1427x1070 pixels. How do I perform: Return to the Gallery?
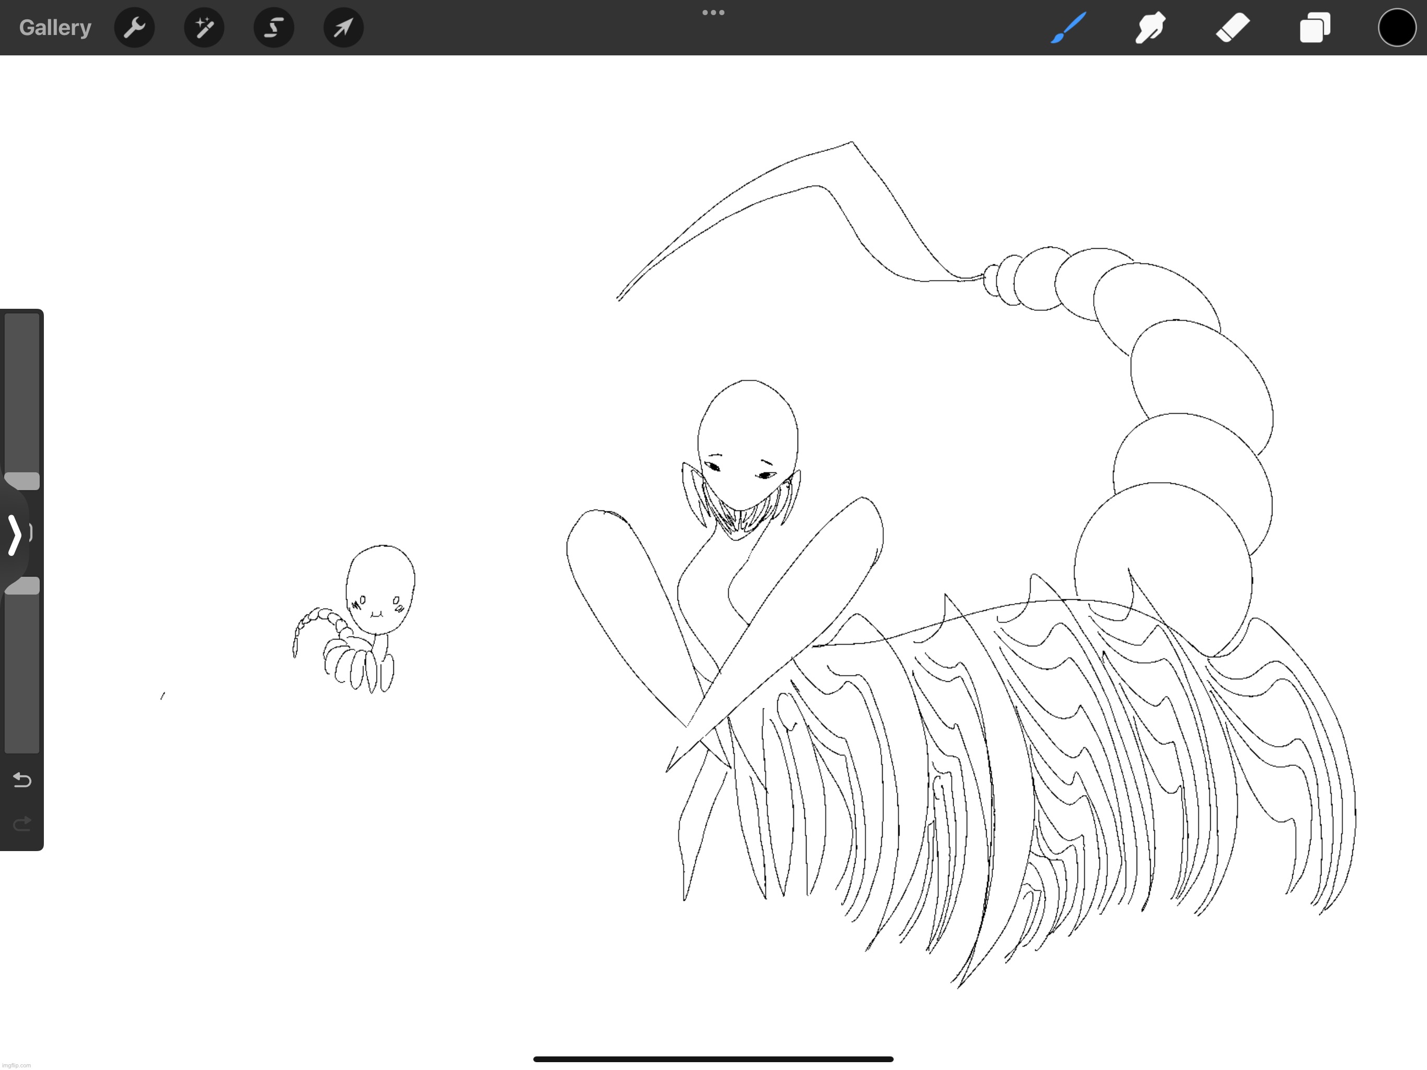(x=55, y=28)
